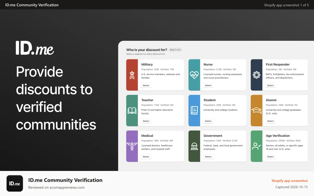Screen dimensions: 314x196
Task: Click 'Population: 24M Verified: 0.2M' text
Action: tap(221, 141)
